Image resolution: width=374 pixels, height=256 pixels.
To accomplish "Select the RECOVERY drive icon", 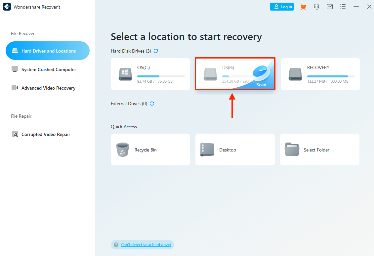I will (x=295, y=74).
